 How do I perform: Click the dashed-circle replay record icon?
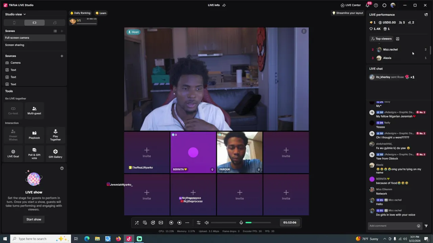pos(179,223)
